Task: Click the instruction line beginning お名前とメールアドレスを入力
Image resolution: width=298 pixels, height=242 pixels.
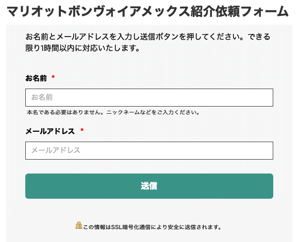Action: coord(148,37)
